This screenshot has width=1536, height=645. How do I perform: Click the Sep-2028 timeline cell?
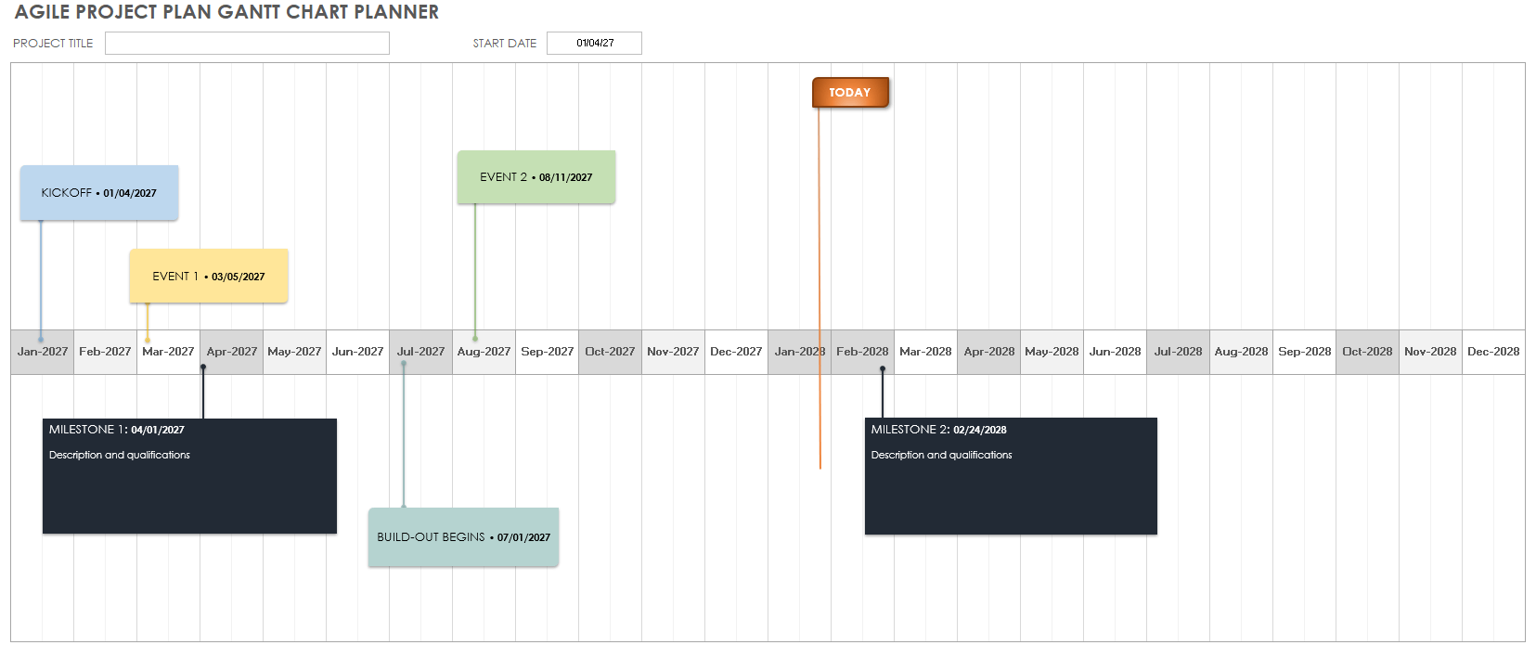pyautogui.click(x=1304, y=352)
